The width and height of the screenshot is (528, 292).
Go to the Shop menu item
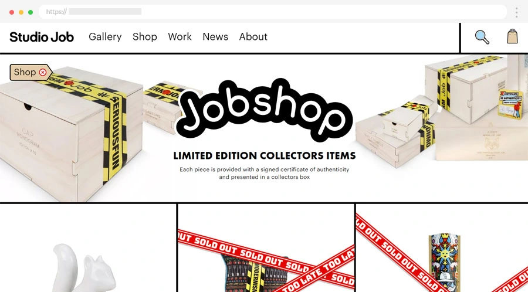point(145,37)
